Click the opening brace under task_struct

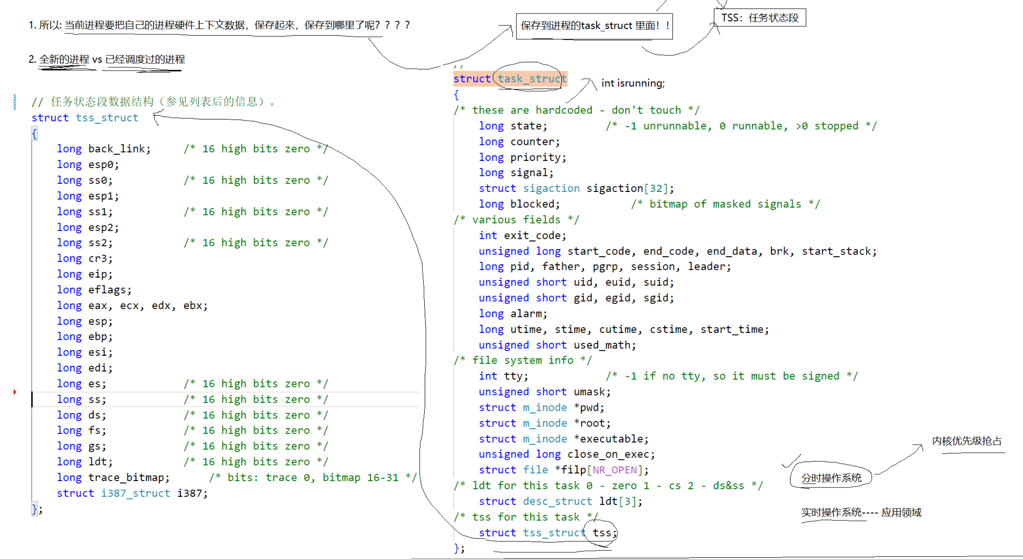tap(456, 95)
